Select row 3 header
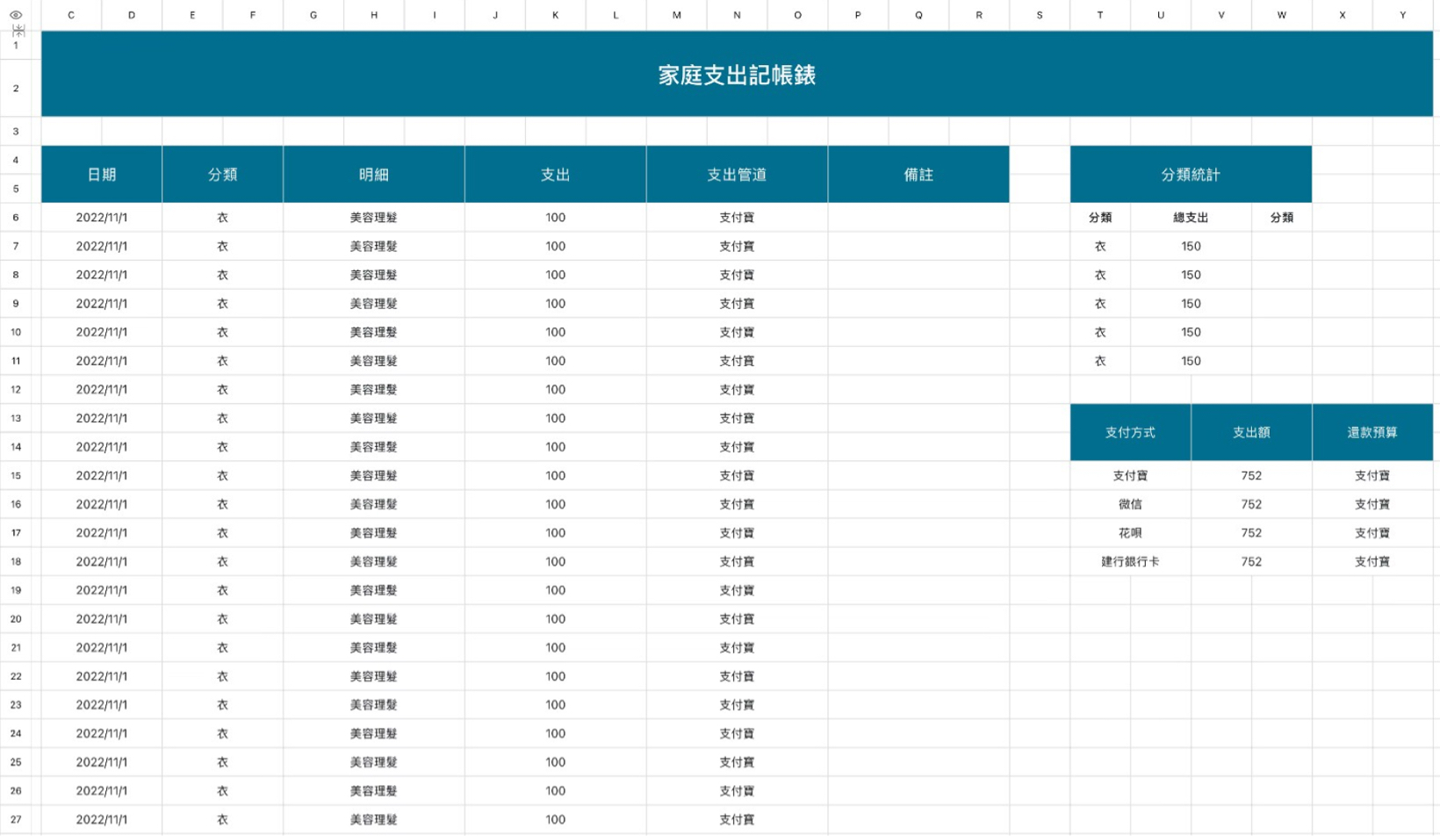Image resolution: width=1440 pixels, height=836 pixels. (16, 131)
